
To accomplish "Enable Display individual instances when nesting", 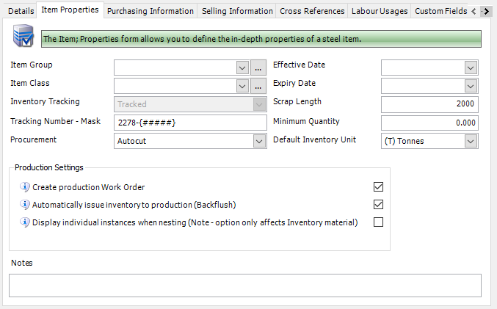I will (x=379, y=222).
